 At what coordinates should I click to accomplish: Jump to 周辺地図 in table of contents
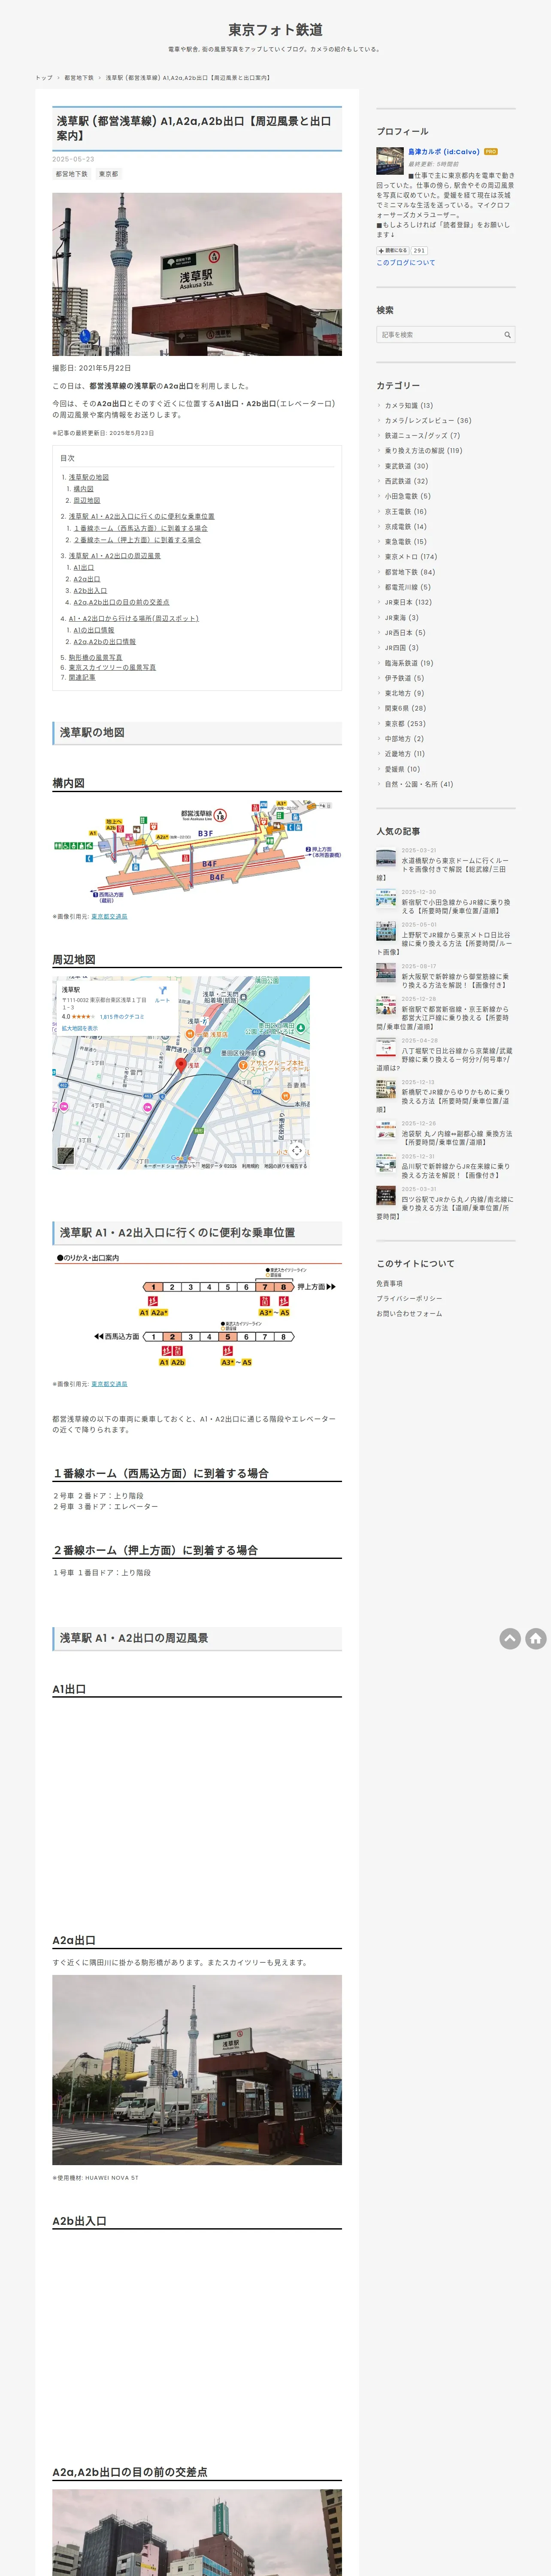[x=87, y=500]
